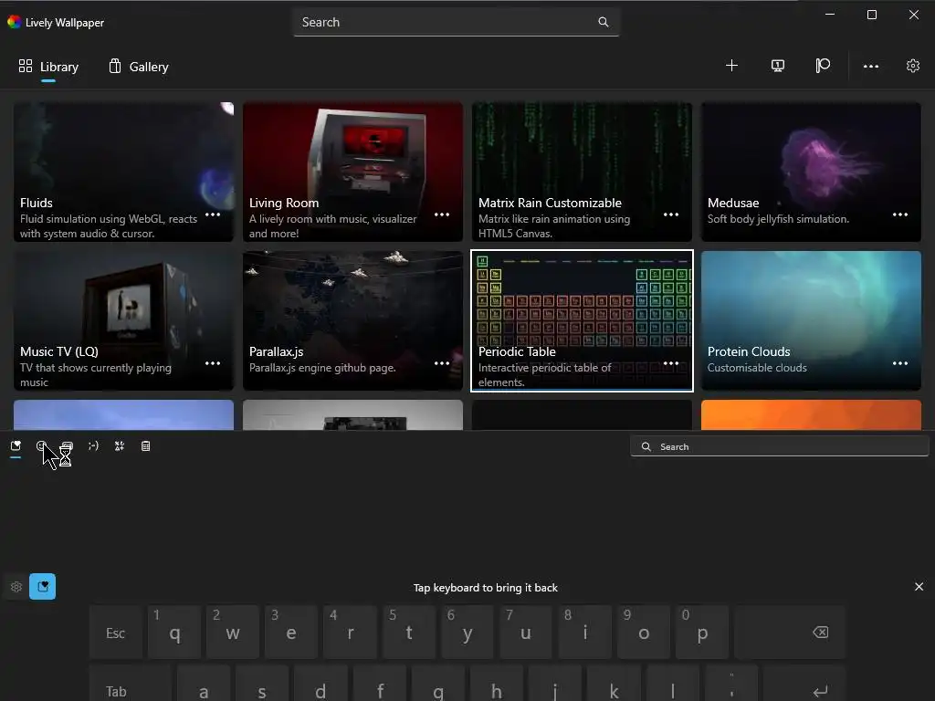Open more options for Protein Clouds wallpaper
This screenshot has height=701, width=935.
(899, 363)
